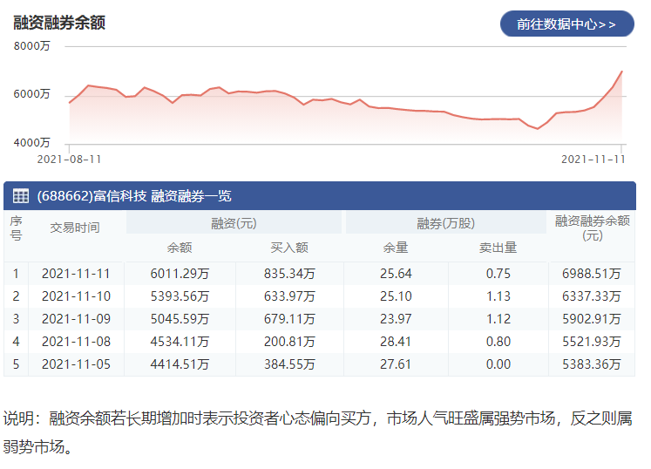Click the 5521.93万 total balance cell
The width and height of the screenshot is (651, 469).
click(x=592, y=342)
